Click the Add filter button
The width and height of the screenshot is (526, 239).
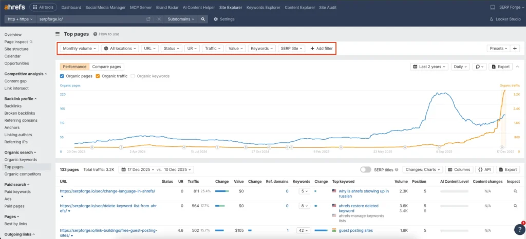[321, 49]
